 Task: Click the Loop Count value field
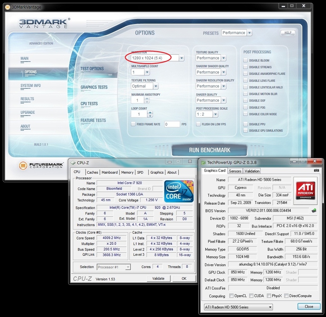(139, 114)
